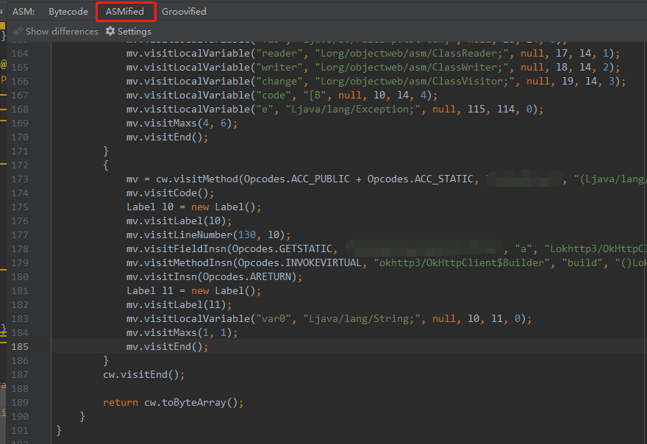Click 'mv.visitInsn(Opcodes.ARETURN);' line
This screenshot has height=444, width=647.
click(214, 277)
